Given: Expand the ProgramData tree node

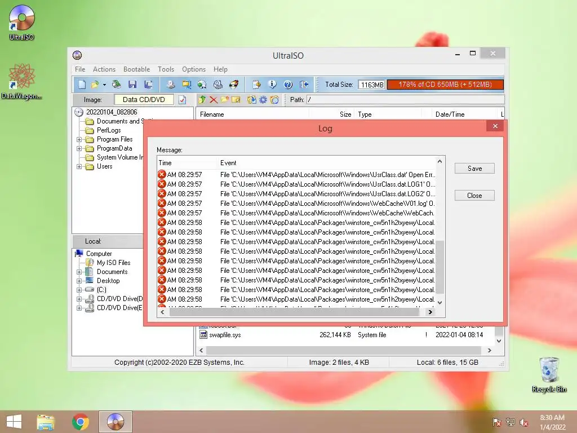Looking at the screenshot, I should coord(79,148).
